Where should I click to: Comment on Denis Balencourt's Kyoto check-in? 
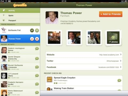tap(37, 93)
